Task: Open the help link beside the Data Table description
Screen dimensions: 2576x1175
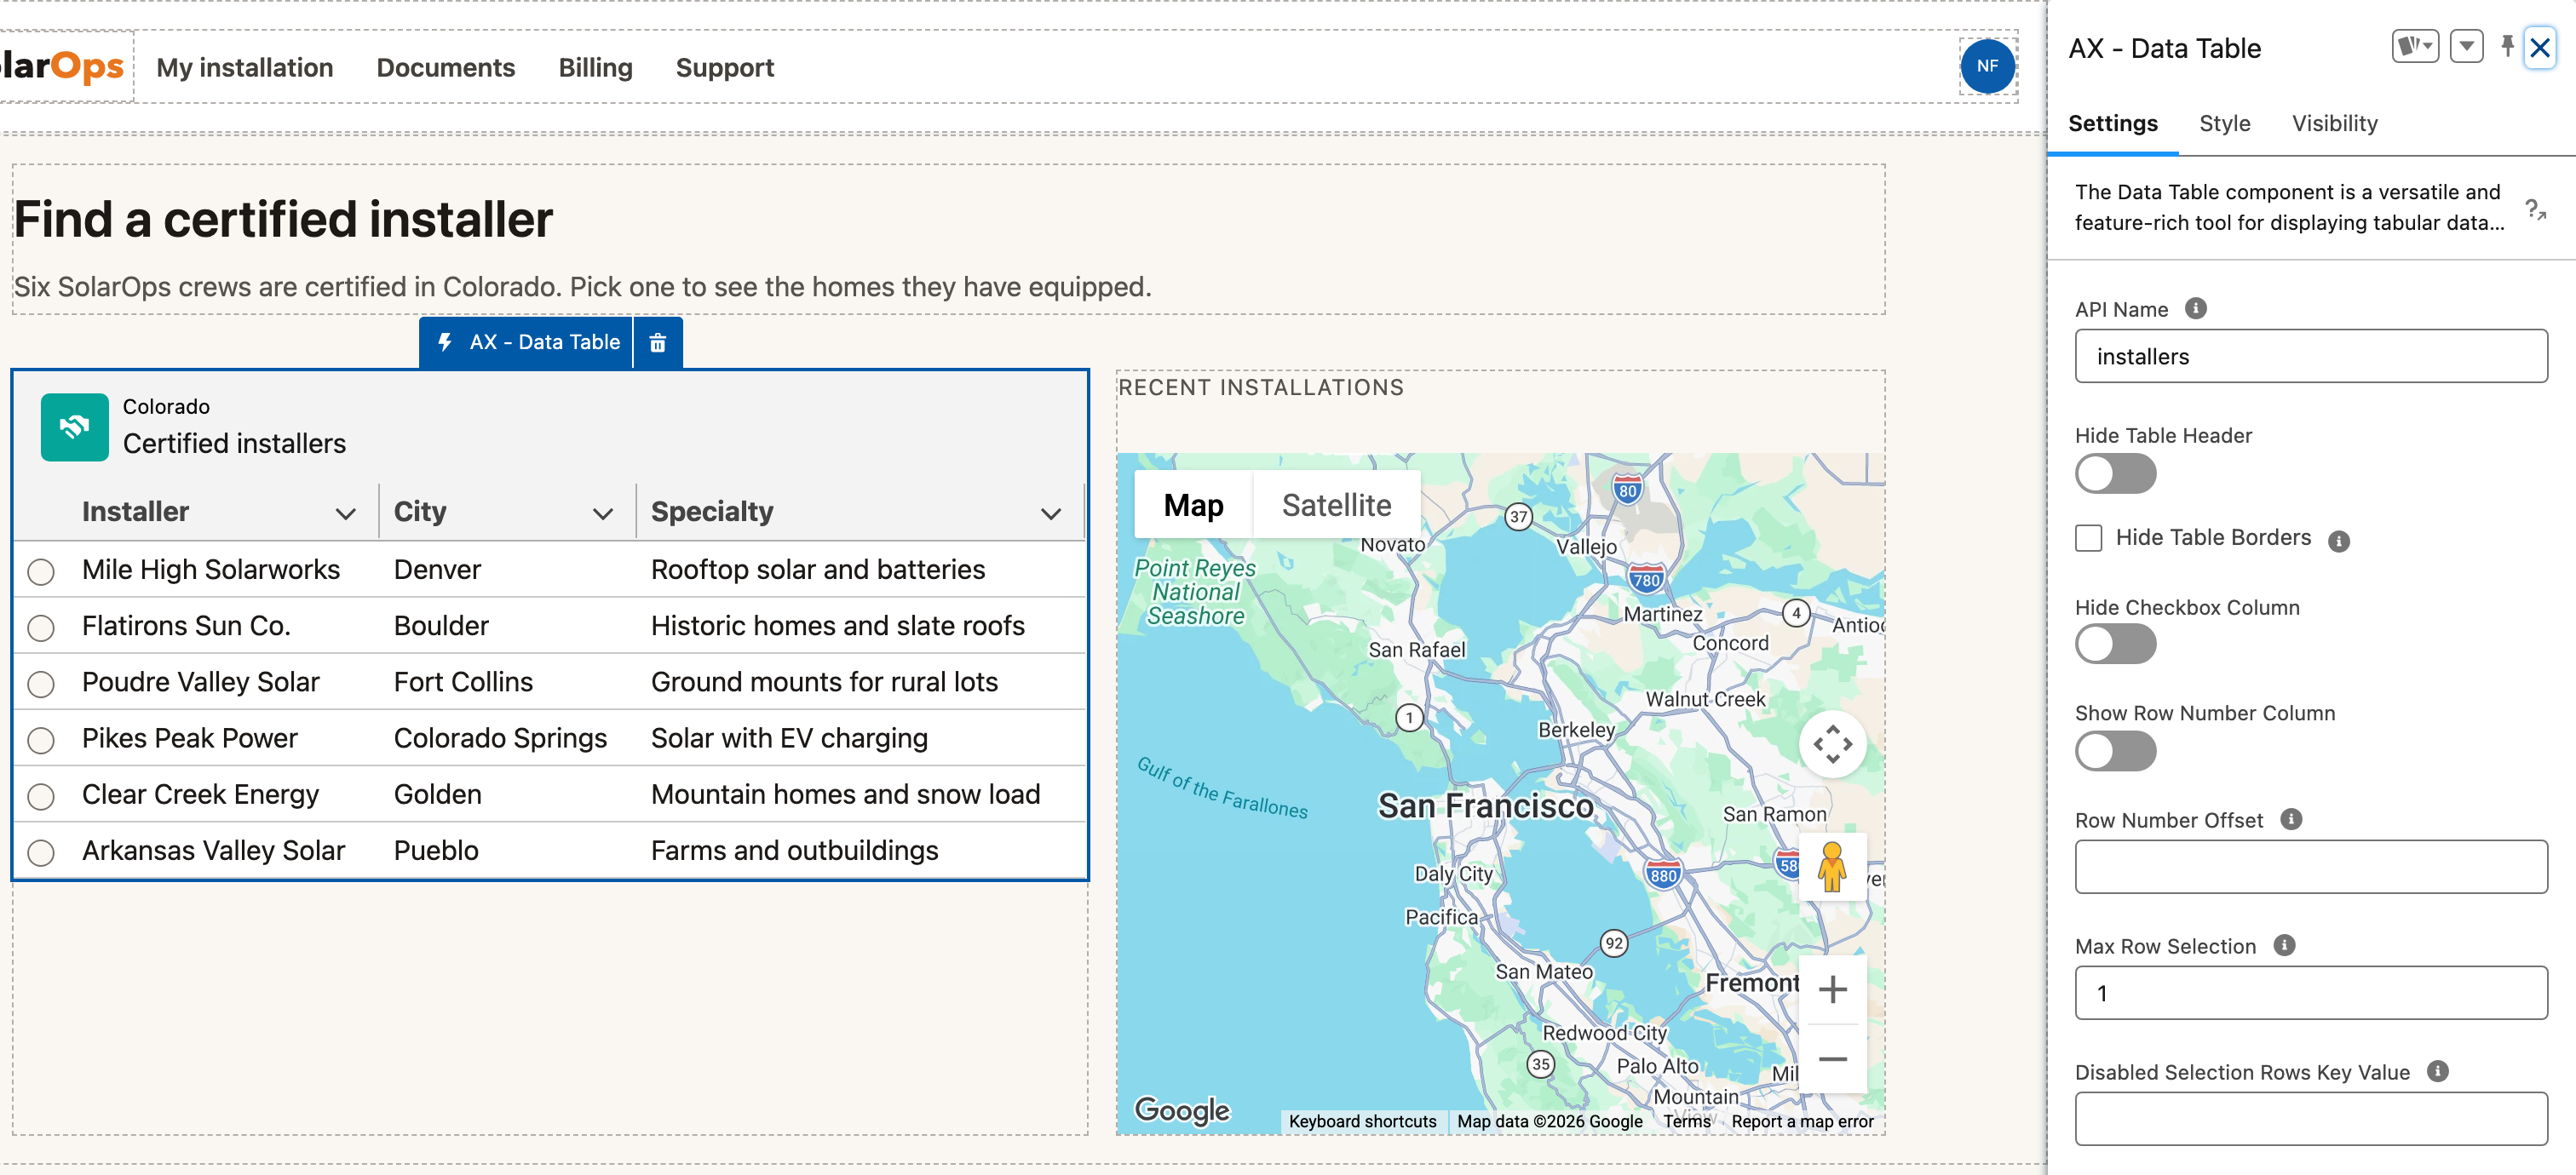Action: click(2535, 208)
